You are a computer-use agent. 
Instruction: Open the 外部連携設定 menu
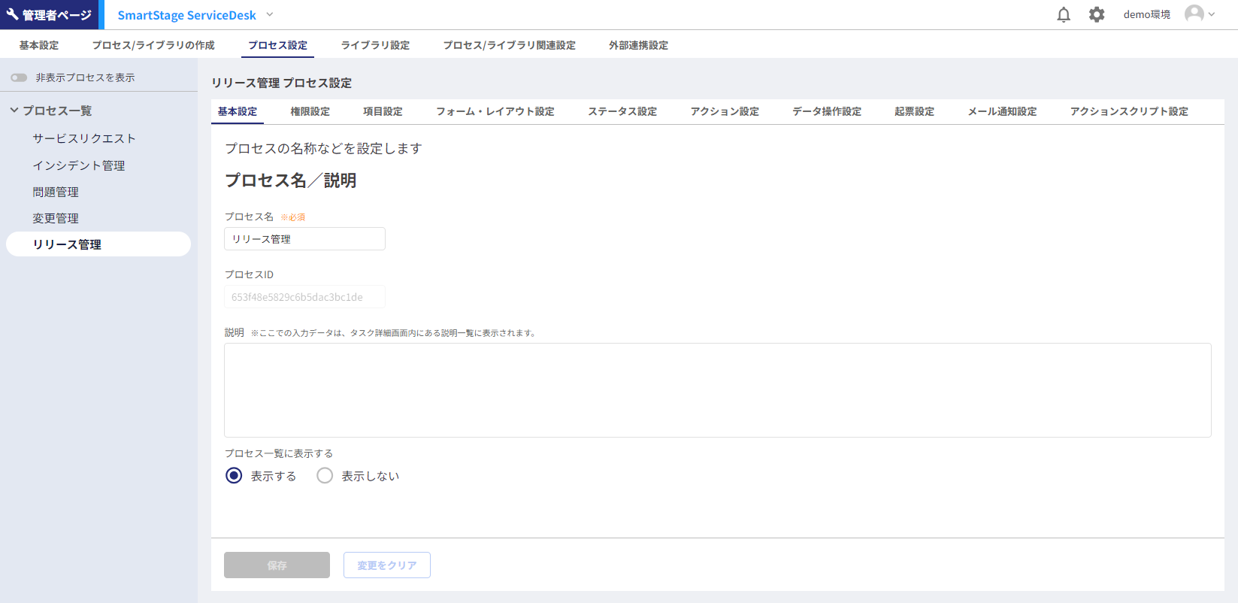[639, 45]
